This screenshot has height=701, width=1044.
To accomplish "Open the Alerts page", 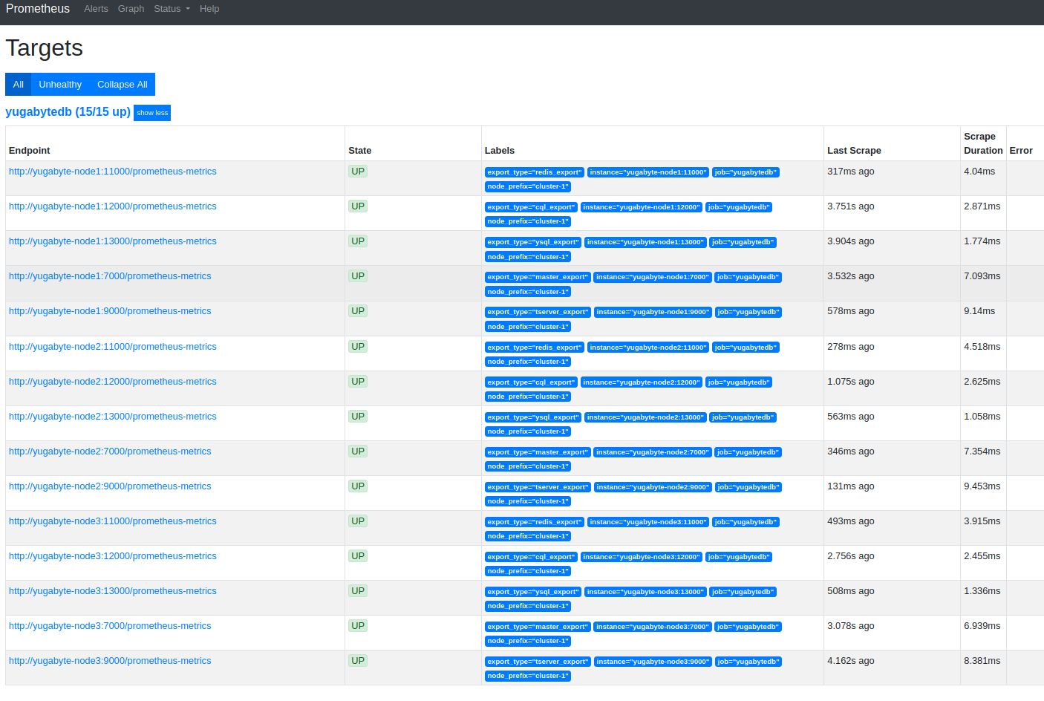I will point(96,9).
